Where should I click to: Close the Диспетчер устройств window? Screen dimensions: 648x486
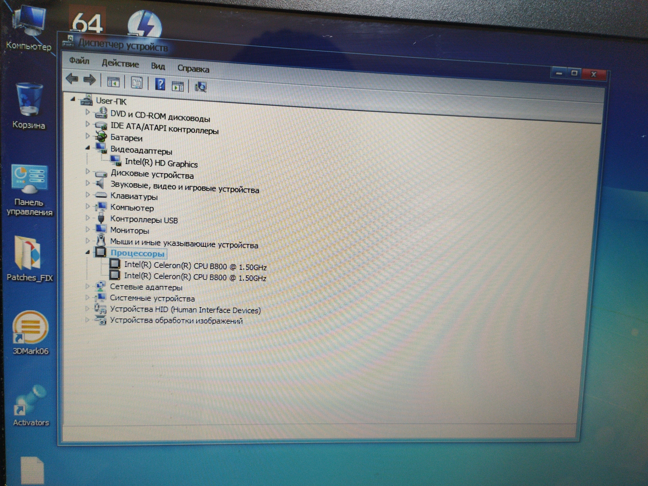point(594,74)
